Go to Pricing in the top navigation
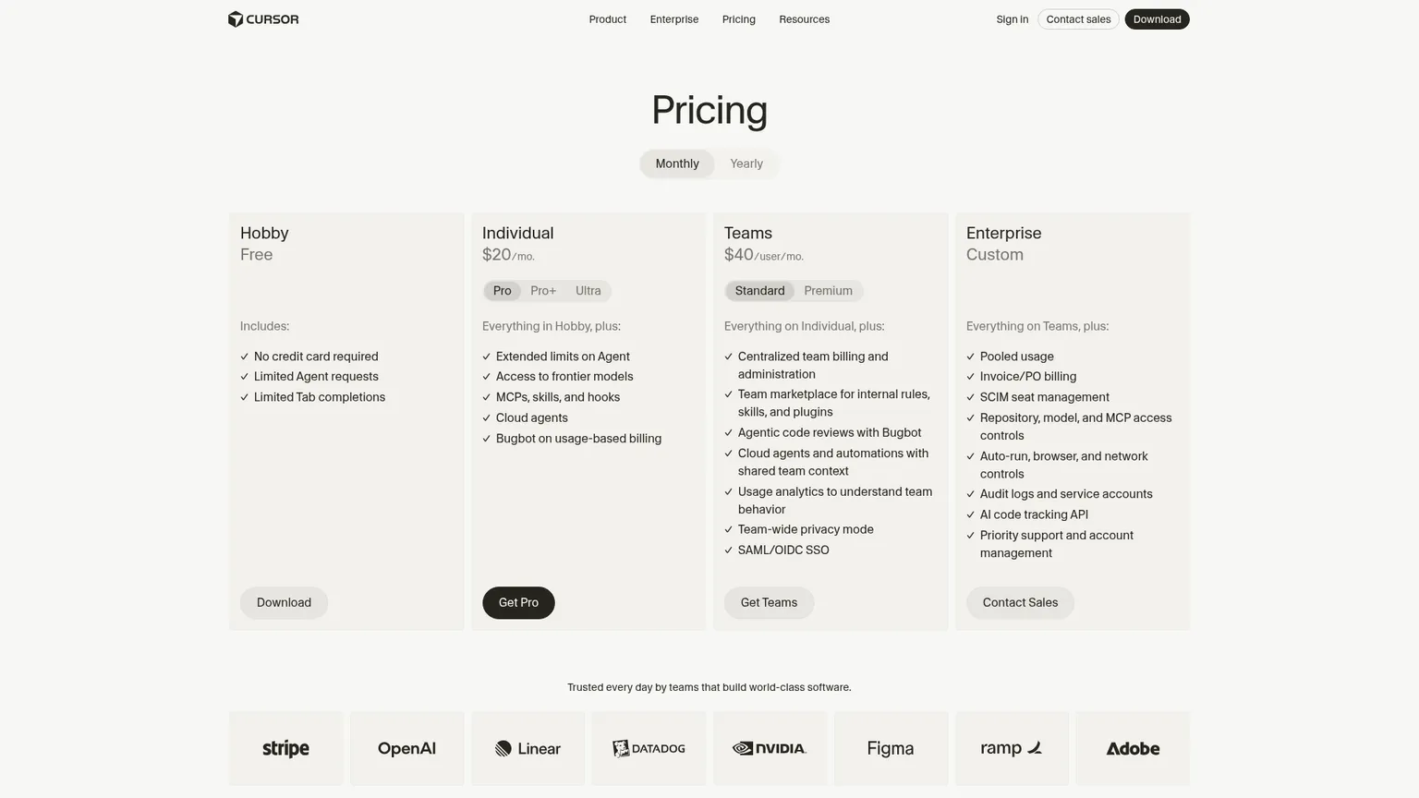 click(739, 19)
